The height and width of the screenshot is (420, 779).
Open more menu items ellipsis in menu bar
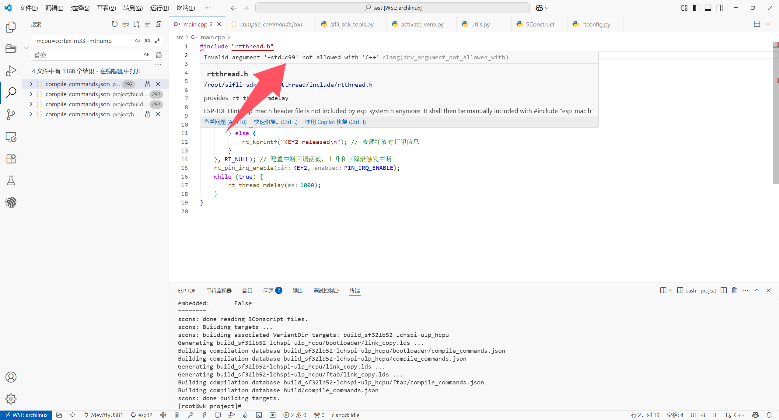click(x=207, y=8)
